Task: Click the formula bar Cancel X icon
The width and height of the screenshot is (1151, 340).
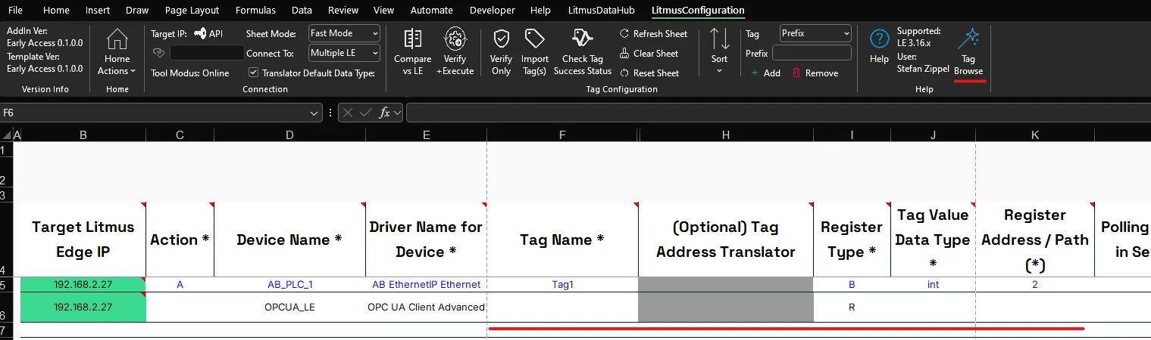Action: (x=348, y=113)
